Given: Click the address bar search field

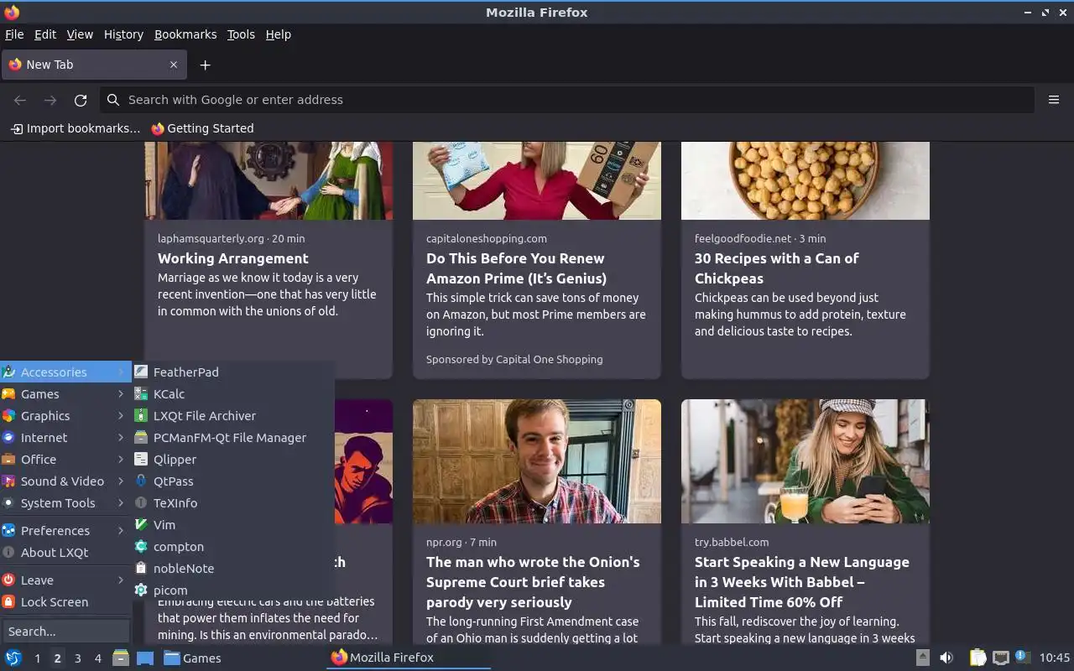Looking at the screenshot, I should (x=567, y=100).
